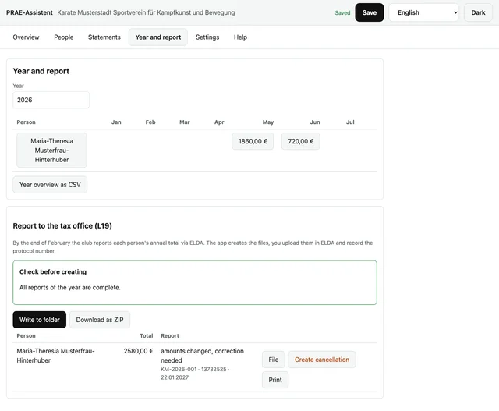Click the Maria-Theresia Musterfrau-Hinterhuber person button
The width and height of the screenshot is (499, 411).
click(x=52, y=151)
